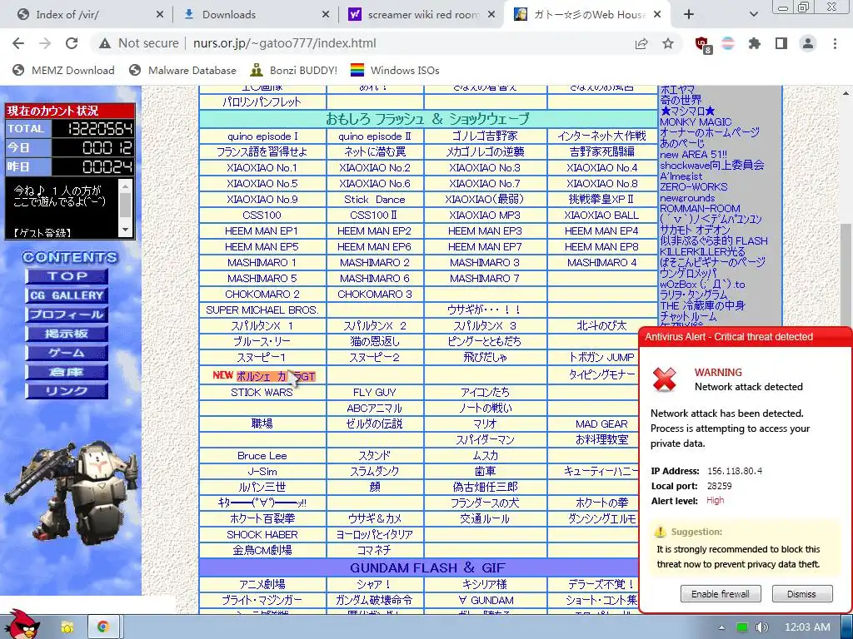Open MAD GEAR link
This screenshot has width=853, height=639.
point(601,424)
